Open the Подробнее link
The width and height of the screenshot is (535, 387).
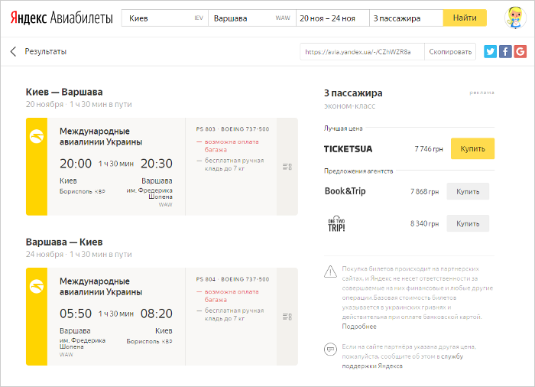click(x=359, y=327)
